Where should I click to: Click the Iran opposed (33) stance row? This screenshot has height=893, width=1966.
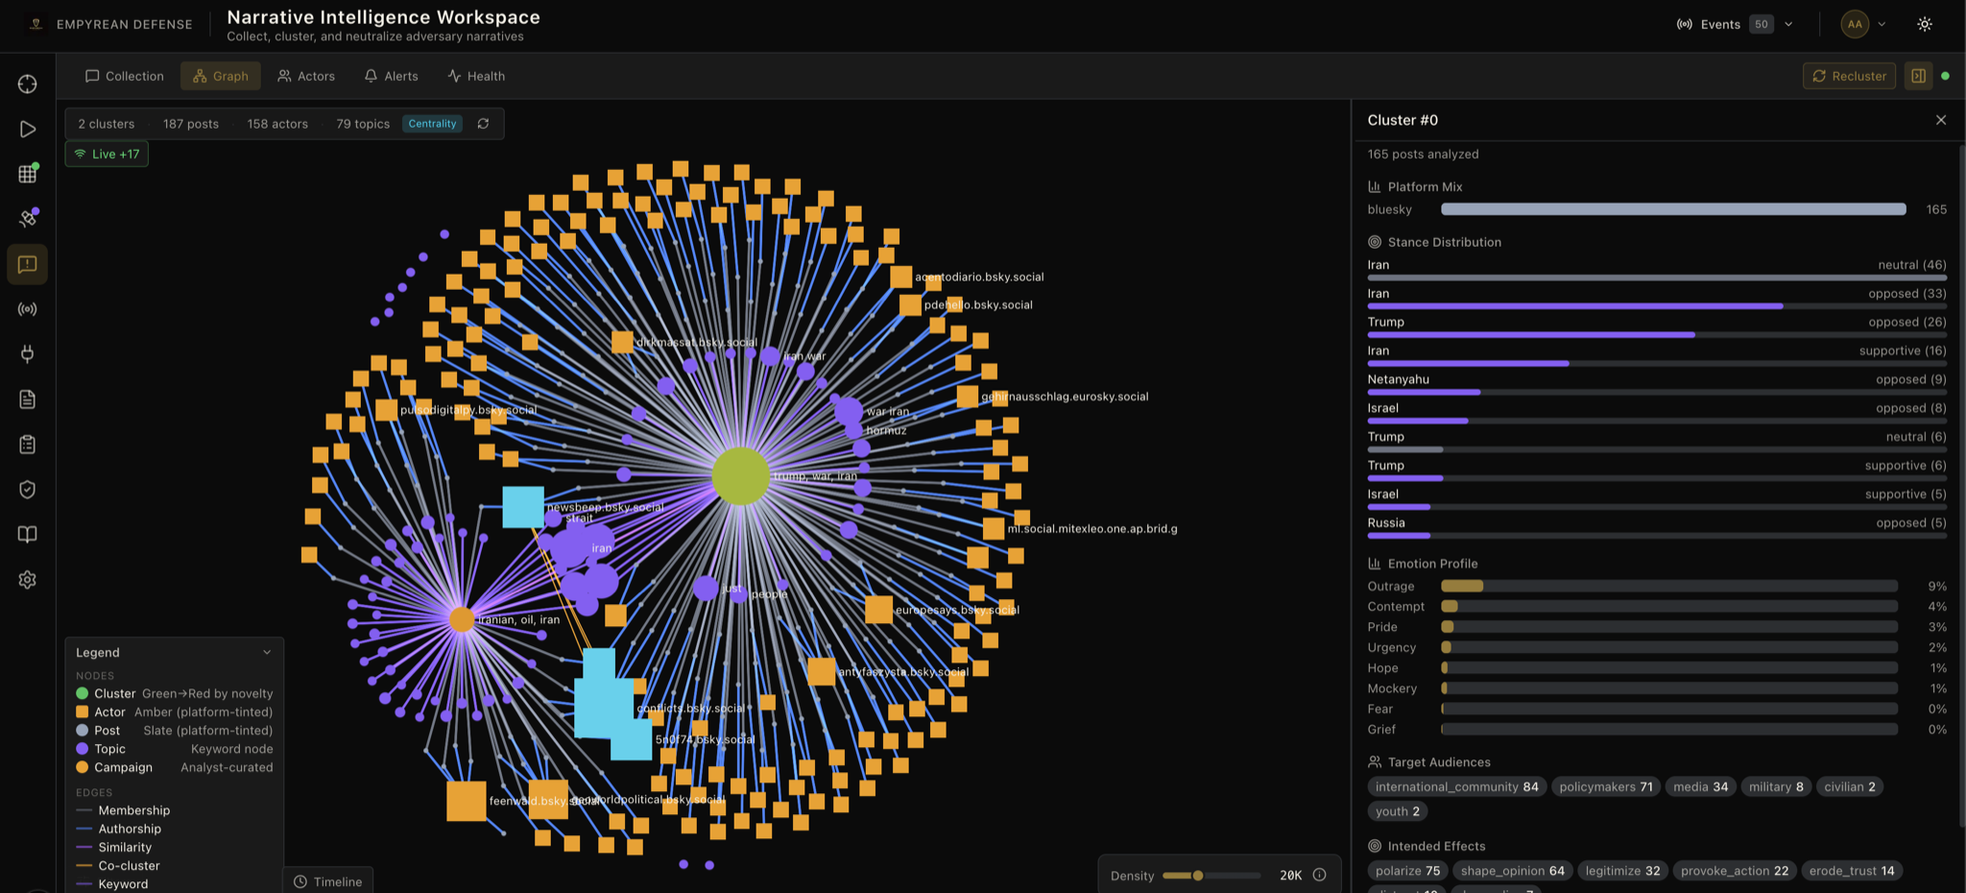[1657, 299]
